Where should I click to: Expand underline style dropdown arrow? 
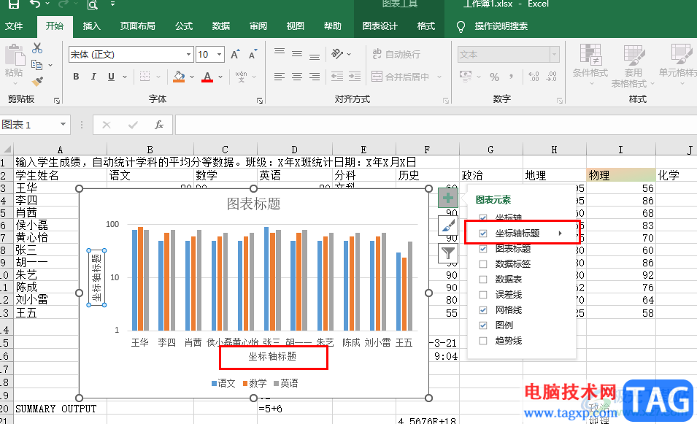pyautogui.click(x=125, y=77)
